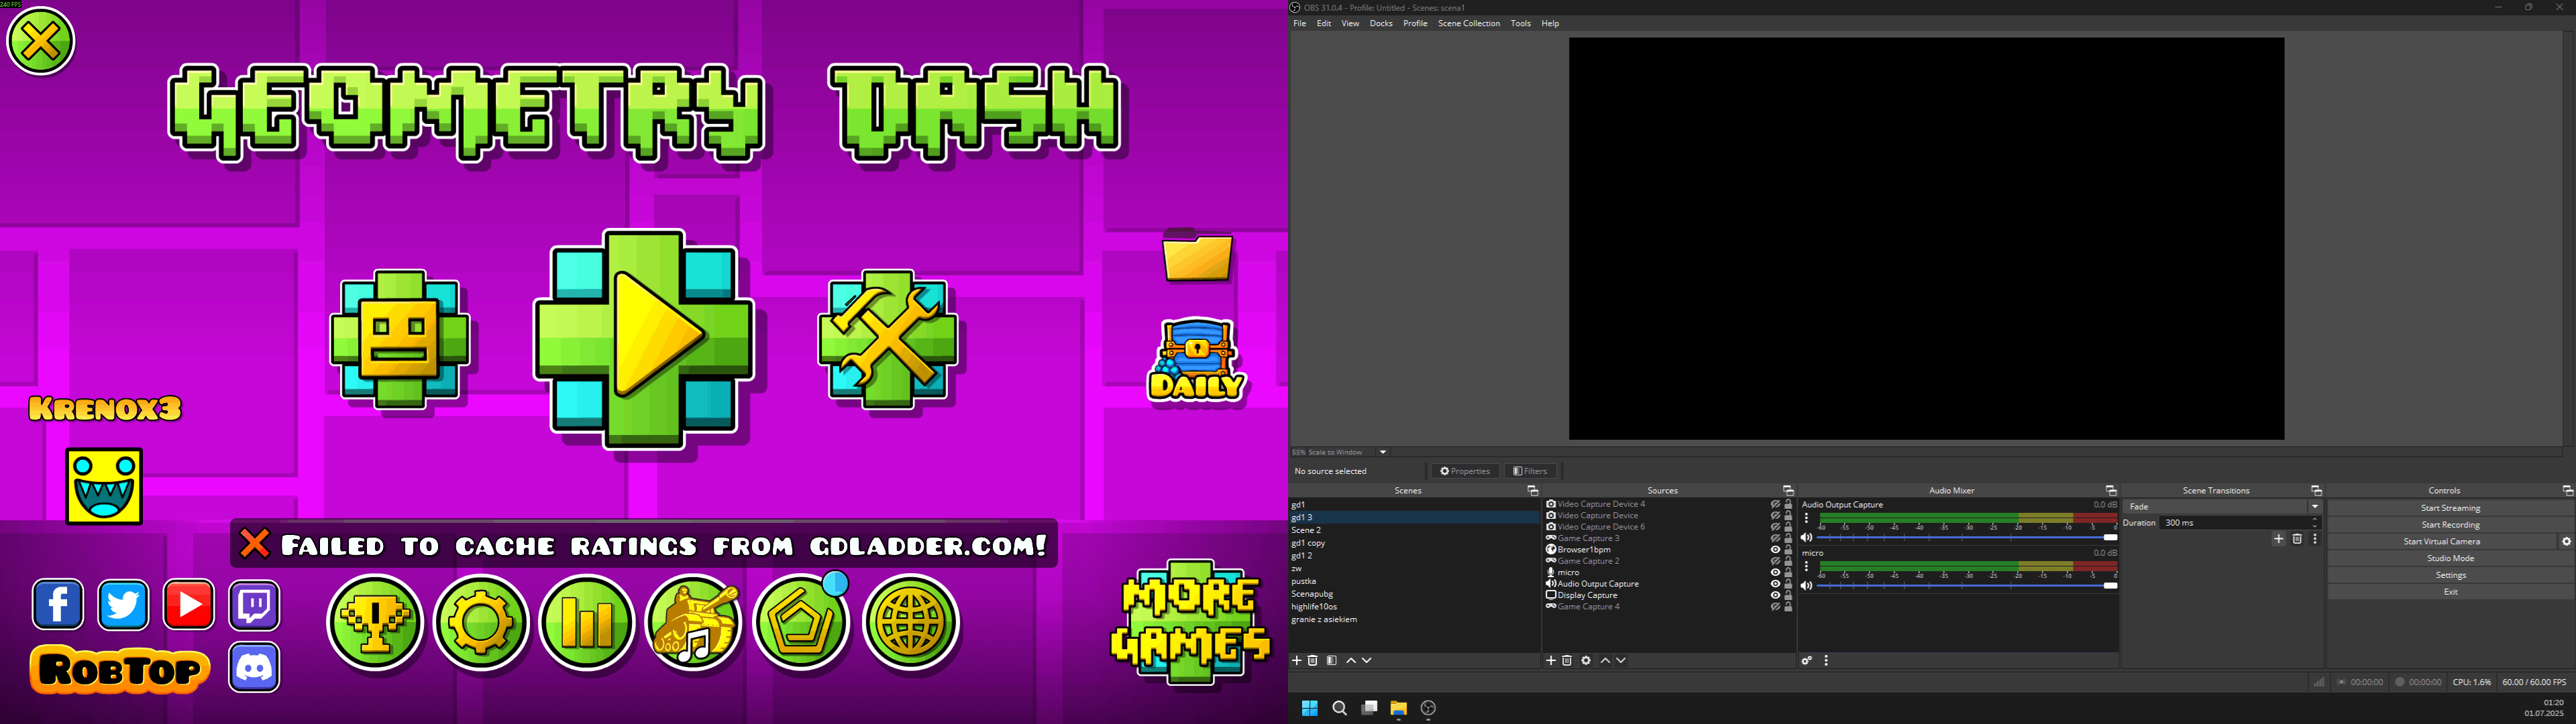Open virtual camera configuration gear
The image size is (2576, 724).
[2566, 542]
